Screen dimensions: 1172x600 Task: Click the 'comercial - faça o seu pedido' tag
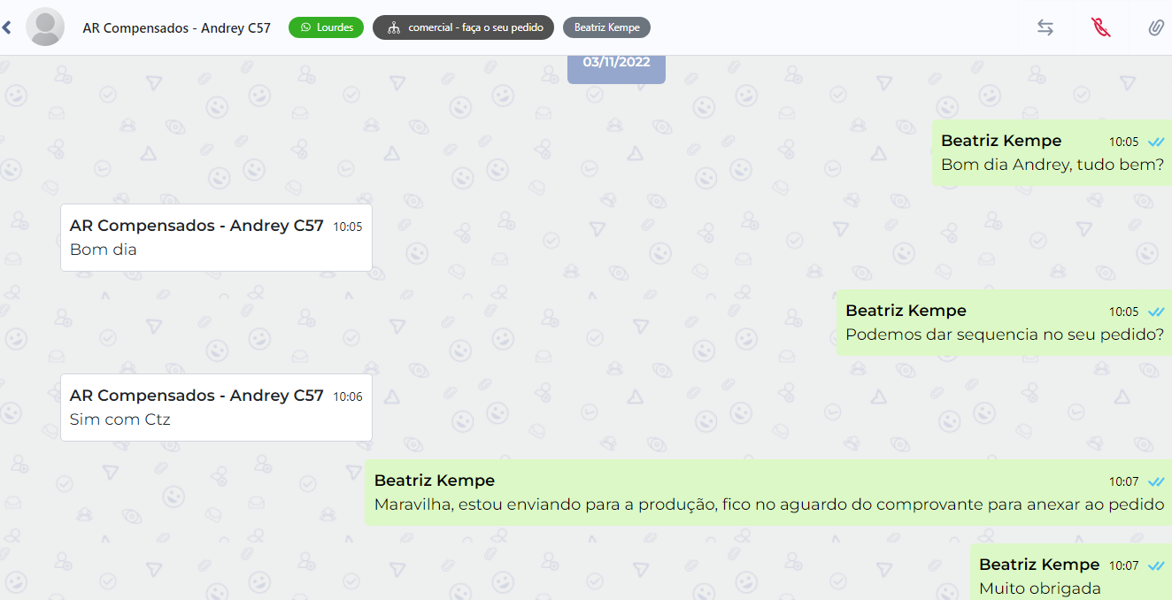(463, 27)
